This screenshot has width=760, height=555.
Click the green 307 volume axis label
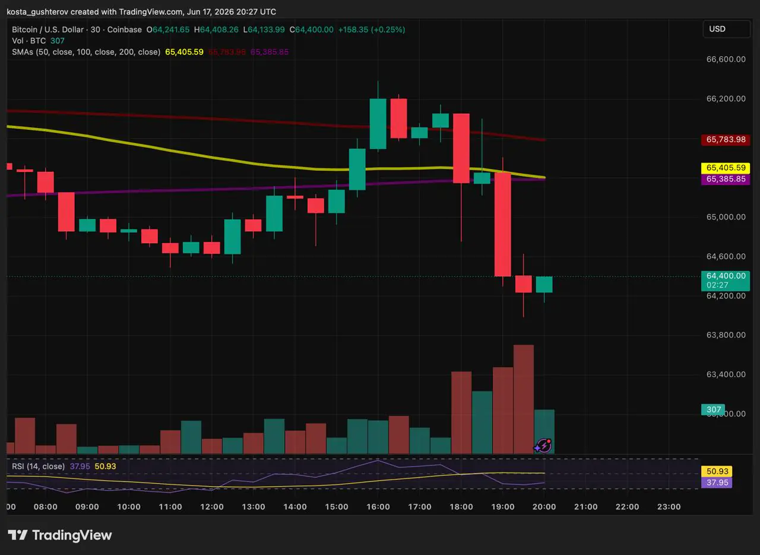click(x=714, y=410)
